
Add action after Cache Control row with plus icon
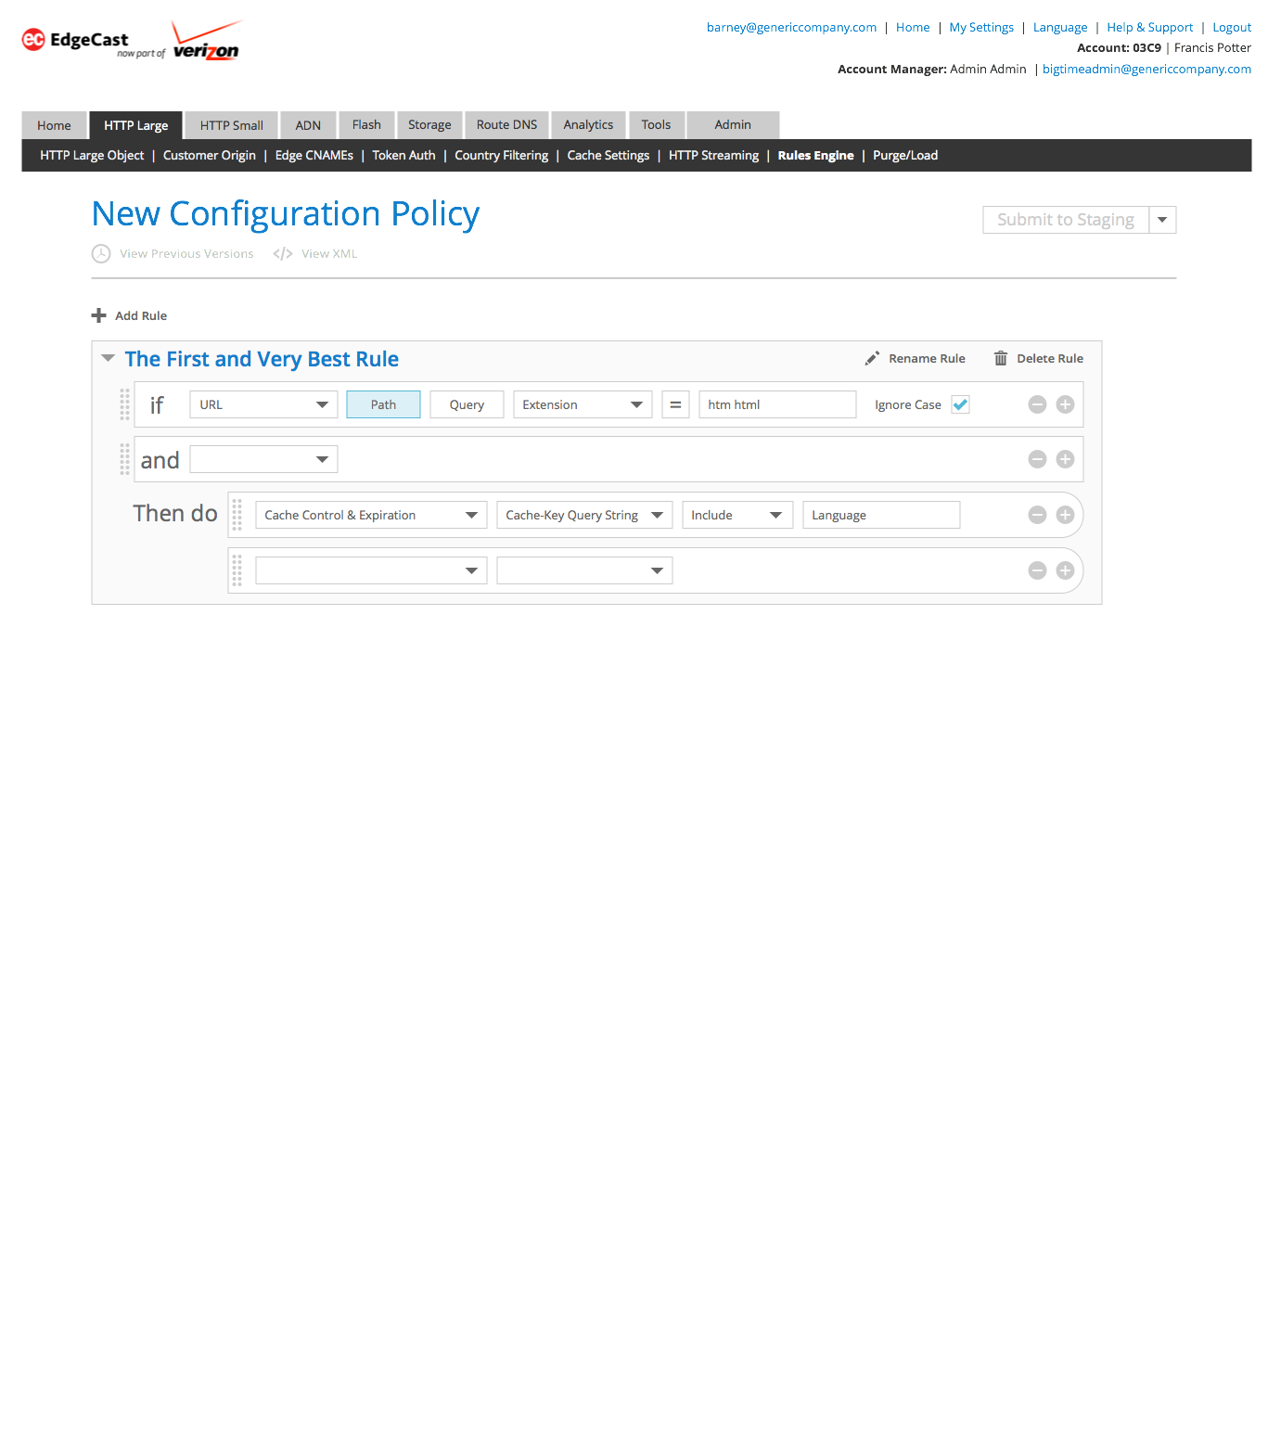coord(1065,515)
